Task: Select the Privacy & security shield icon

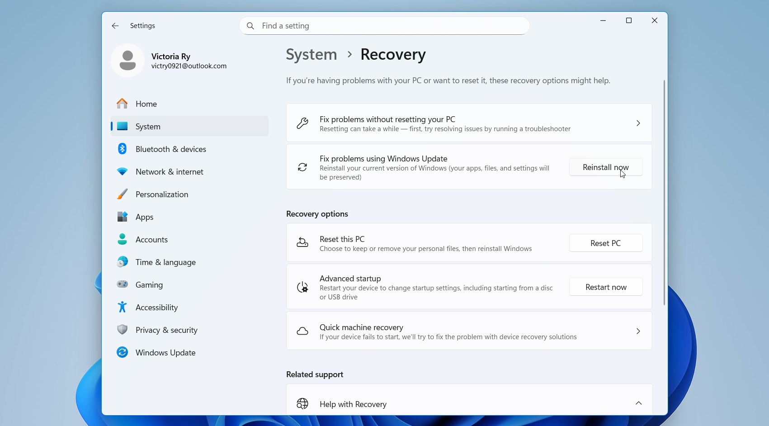Action: (x=122, y=330)
